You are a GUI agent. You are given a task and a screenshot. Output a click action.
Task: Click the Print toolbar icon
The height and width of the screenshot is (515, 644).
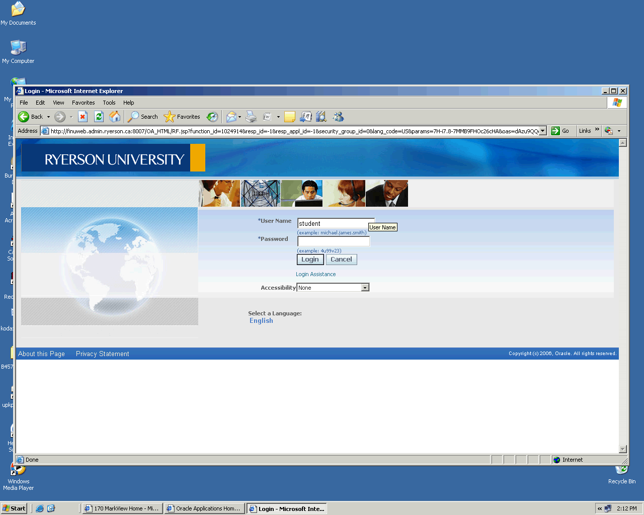(x=251, y=117)
